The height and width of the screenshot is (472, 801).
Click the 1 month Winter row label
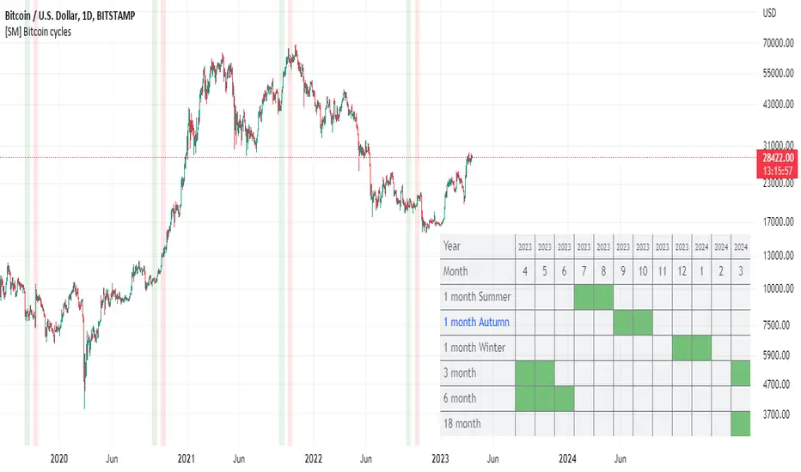coord(474,348)
